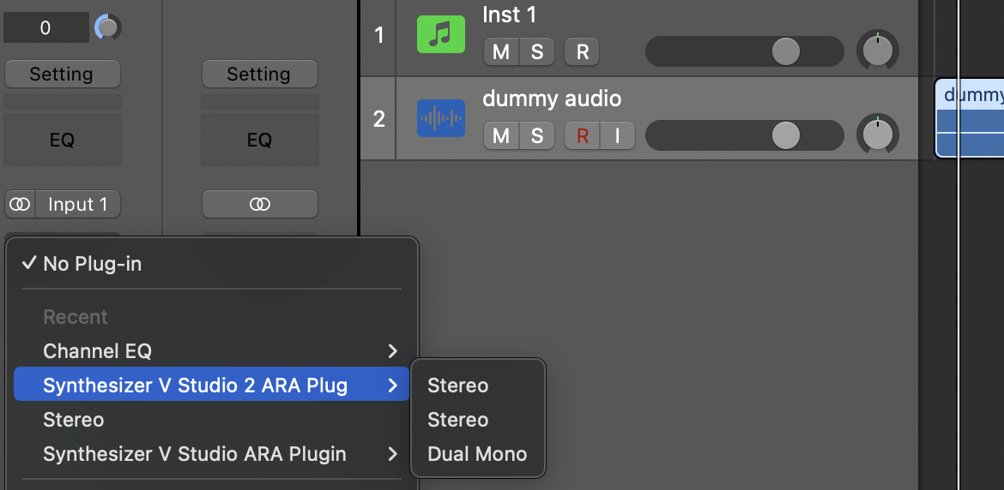Click the Inst 1 volume slider
This screenshot has width=1004, height=490.
click(744, 51)
